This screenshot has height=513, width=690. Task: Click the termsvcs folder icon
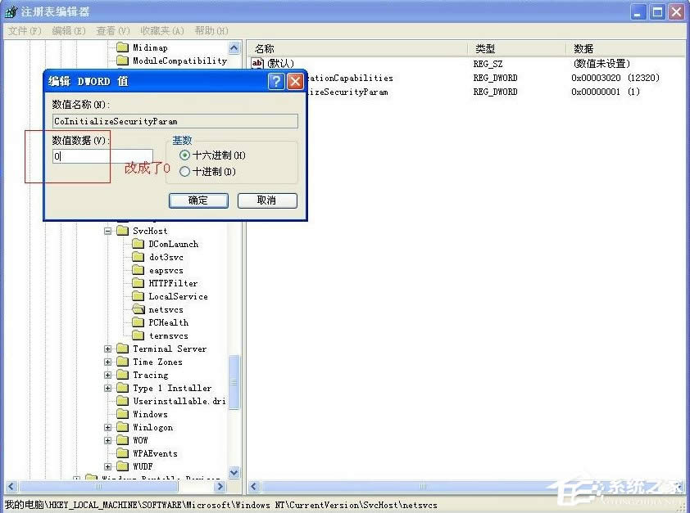(x=139, y=335)
